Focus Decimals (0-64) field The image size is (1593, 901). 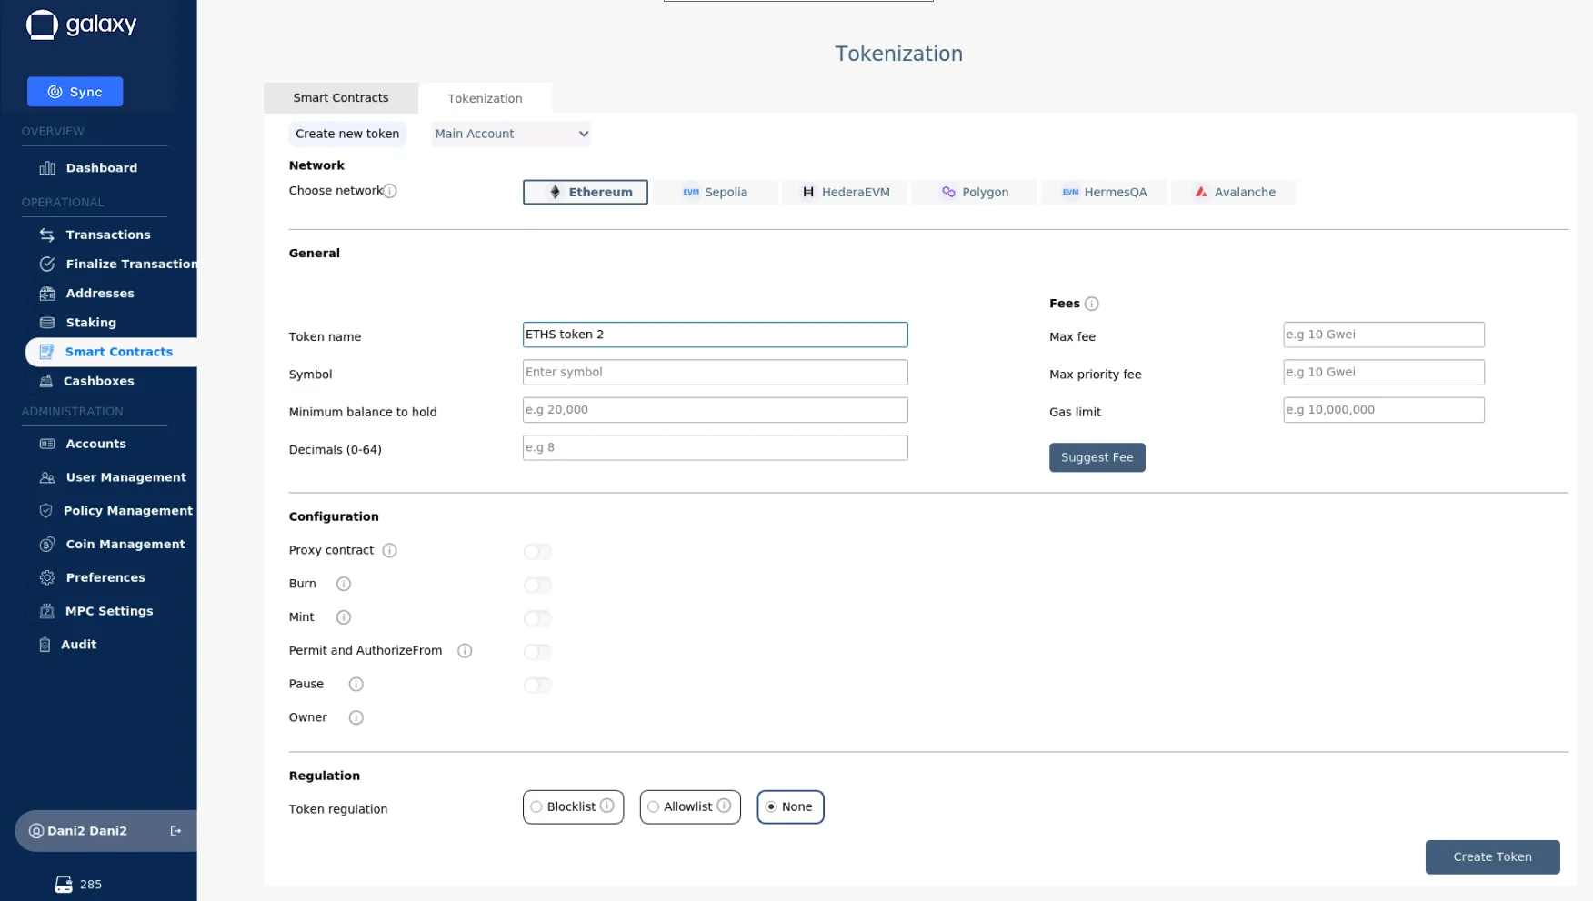(715, 447)
